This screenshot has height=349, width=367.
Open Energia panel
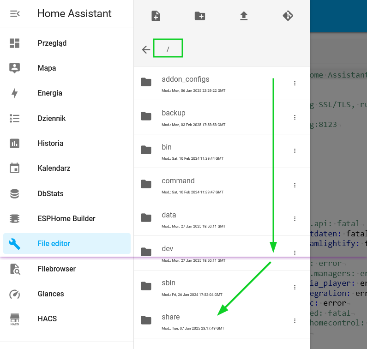[x=66, y=93]
